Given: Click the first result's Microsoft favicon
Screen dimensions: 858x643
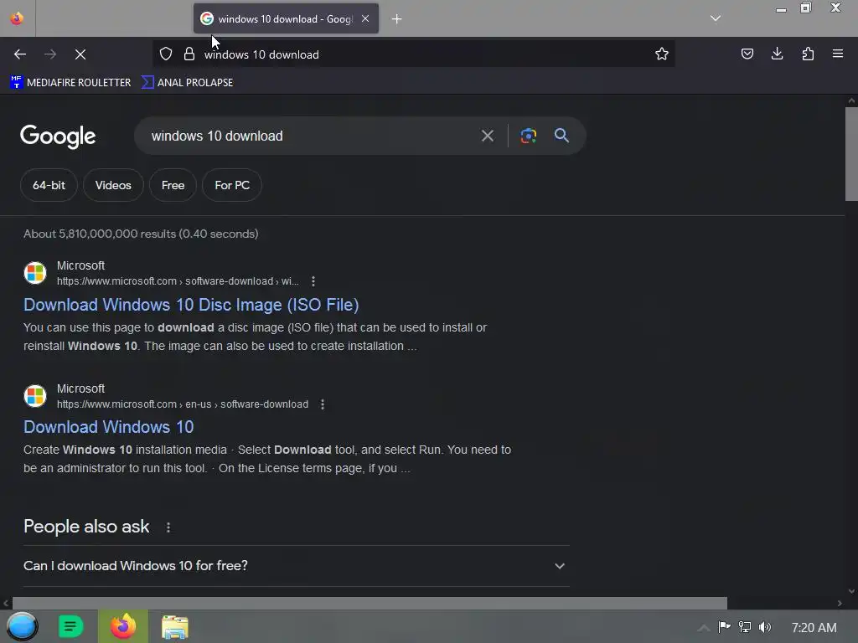Looking at the screenshot, I should (35, 273).
